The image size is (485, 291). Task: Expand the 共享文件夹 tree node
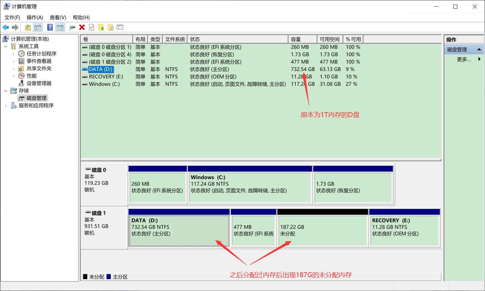point(14,69)
